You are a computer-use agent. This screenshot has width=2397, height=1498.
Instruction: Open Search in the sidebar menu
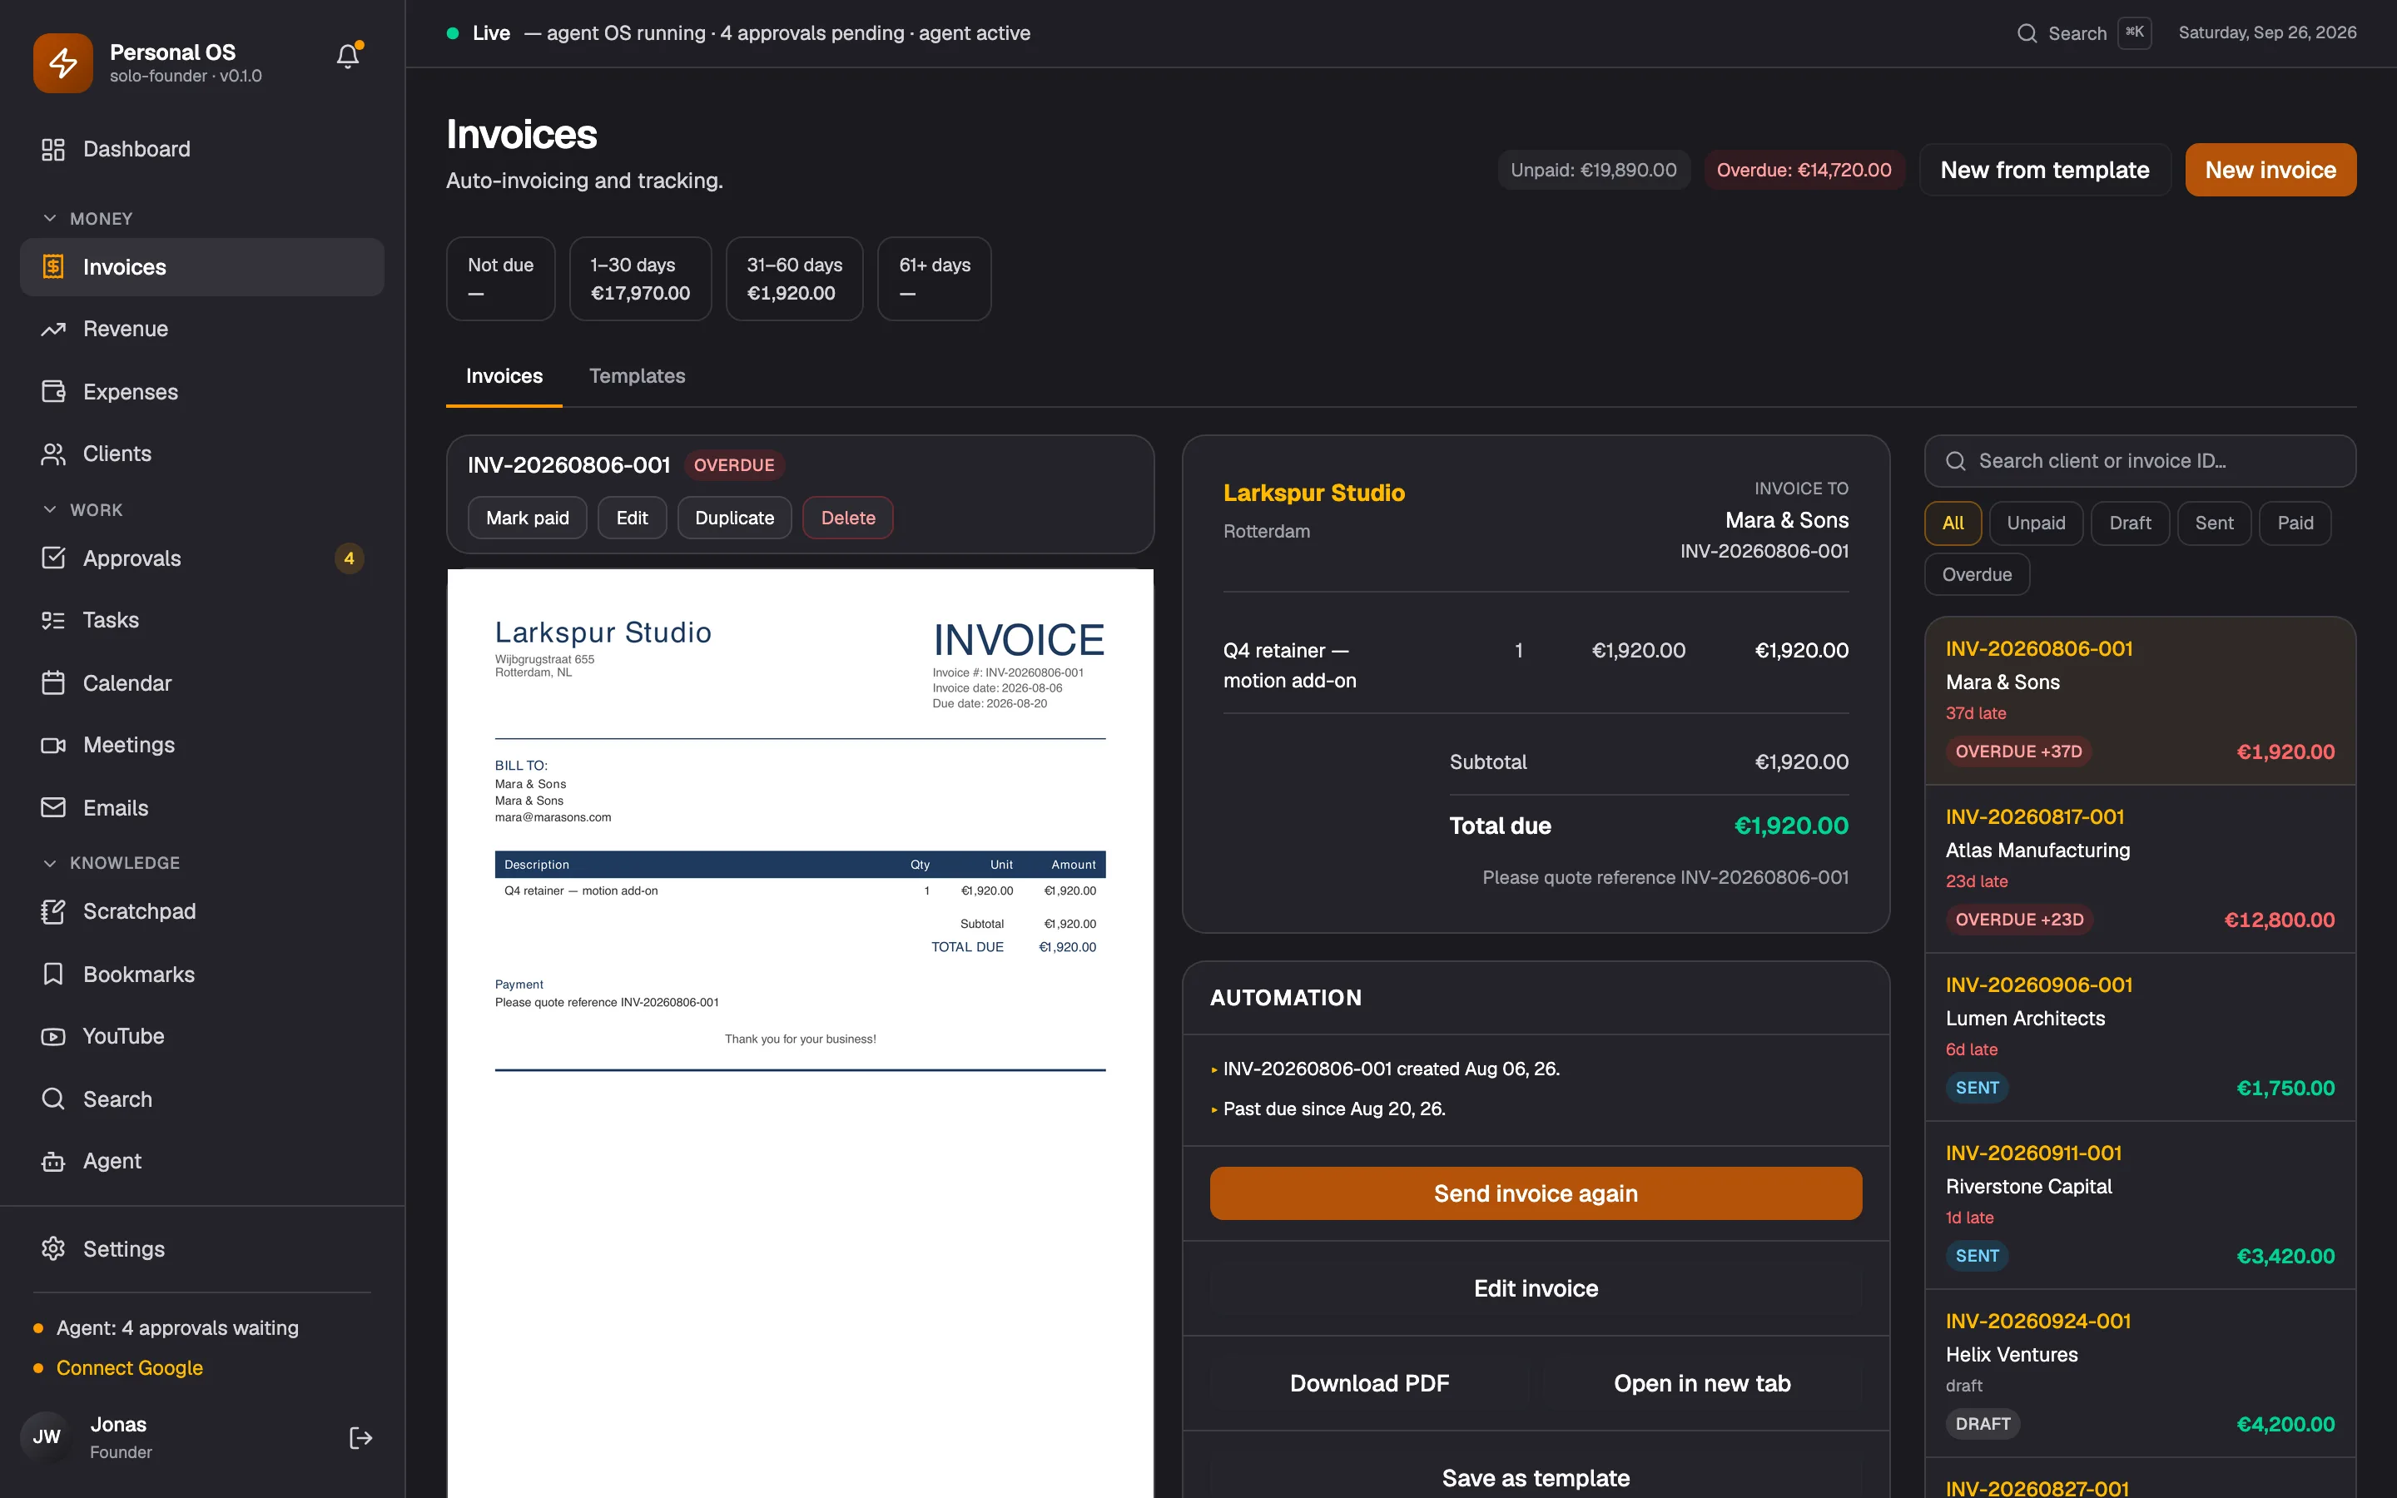202,1099
